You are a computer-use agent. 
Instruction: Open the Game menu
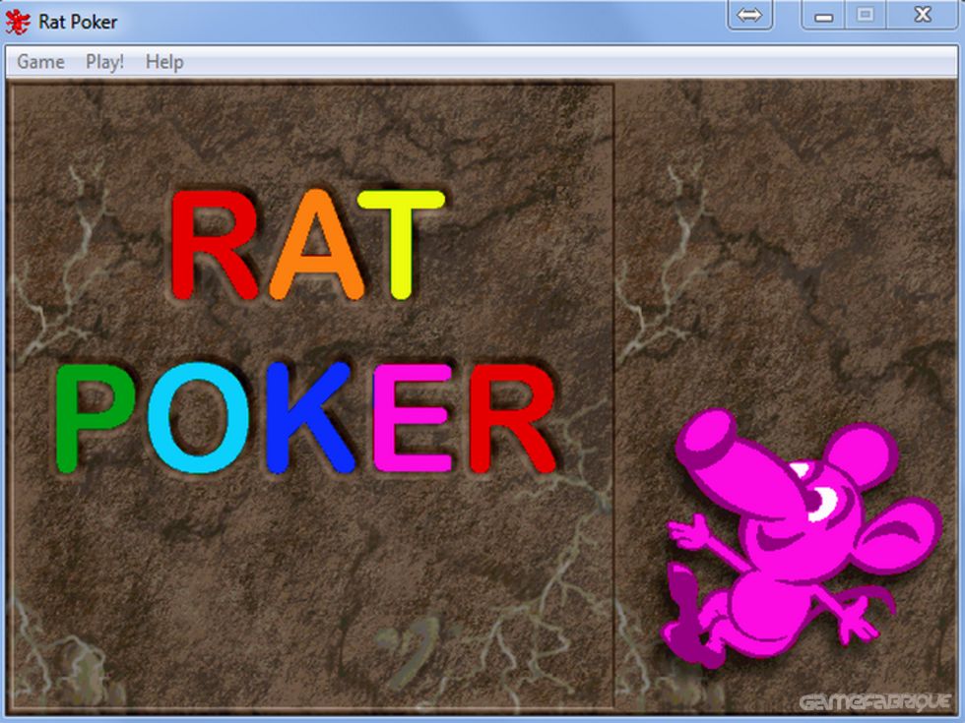coord(40,61)
